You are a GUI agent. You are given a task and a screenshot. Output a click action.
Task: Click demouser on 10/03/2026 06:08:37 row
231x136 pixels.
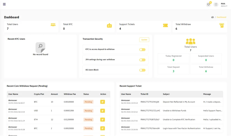pyautogui.click(x=13, y=100)
